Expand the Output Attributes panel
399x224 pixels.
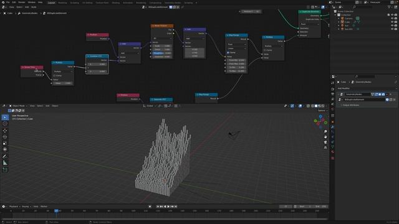pyautogui.click(x=350, y=105)
